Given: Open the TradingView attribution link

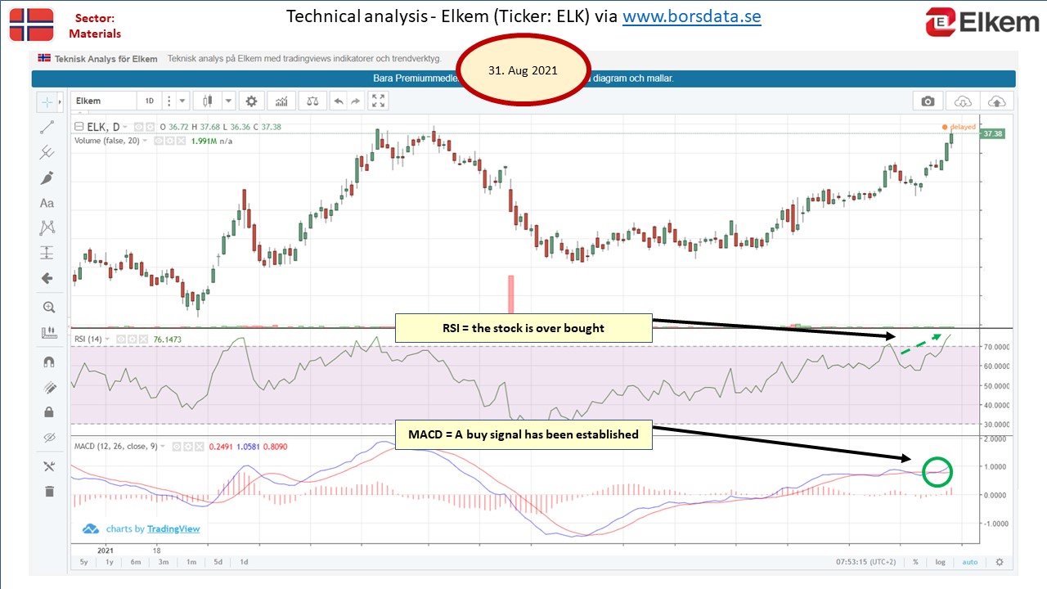Looking at the screenshot, I should click(x=173, y=528).
